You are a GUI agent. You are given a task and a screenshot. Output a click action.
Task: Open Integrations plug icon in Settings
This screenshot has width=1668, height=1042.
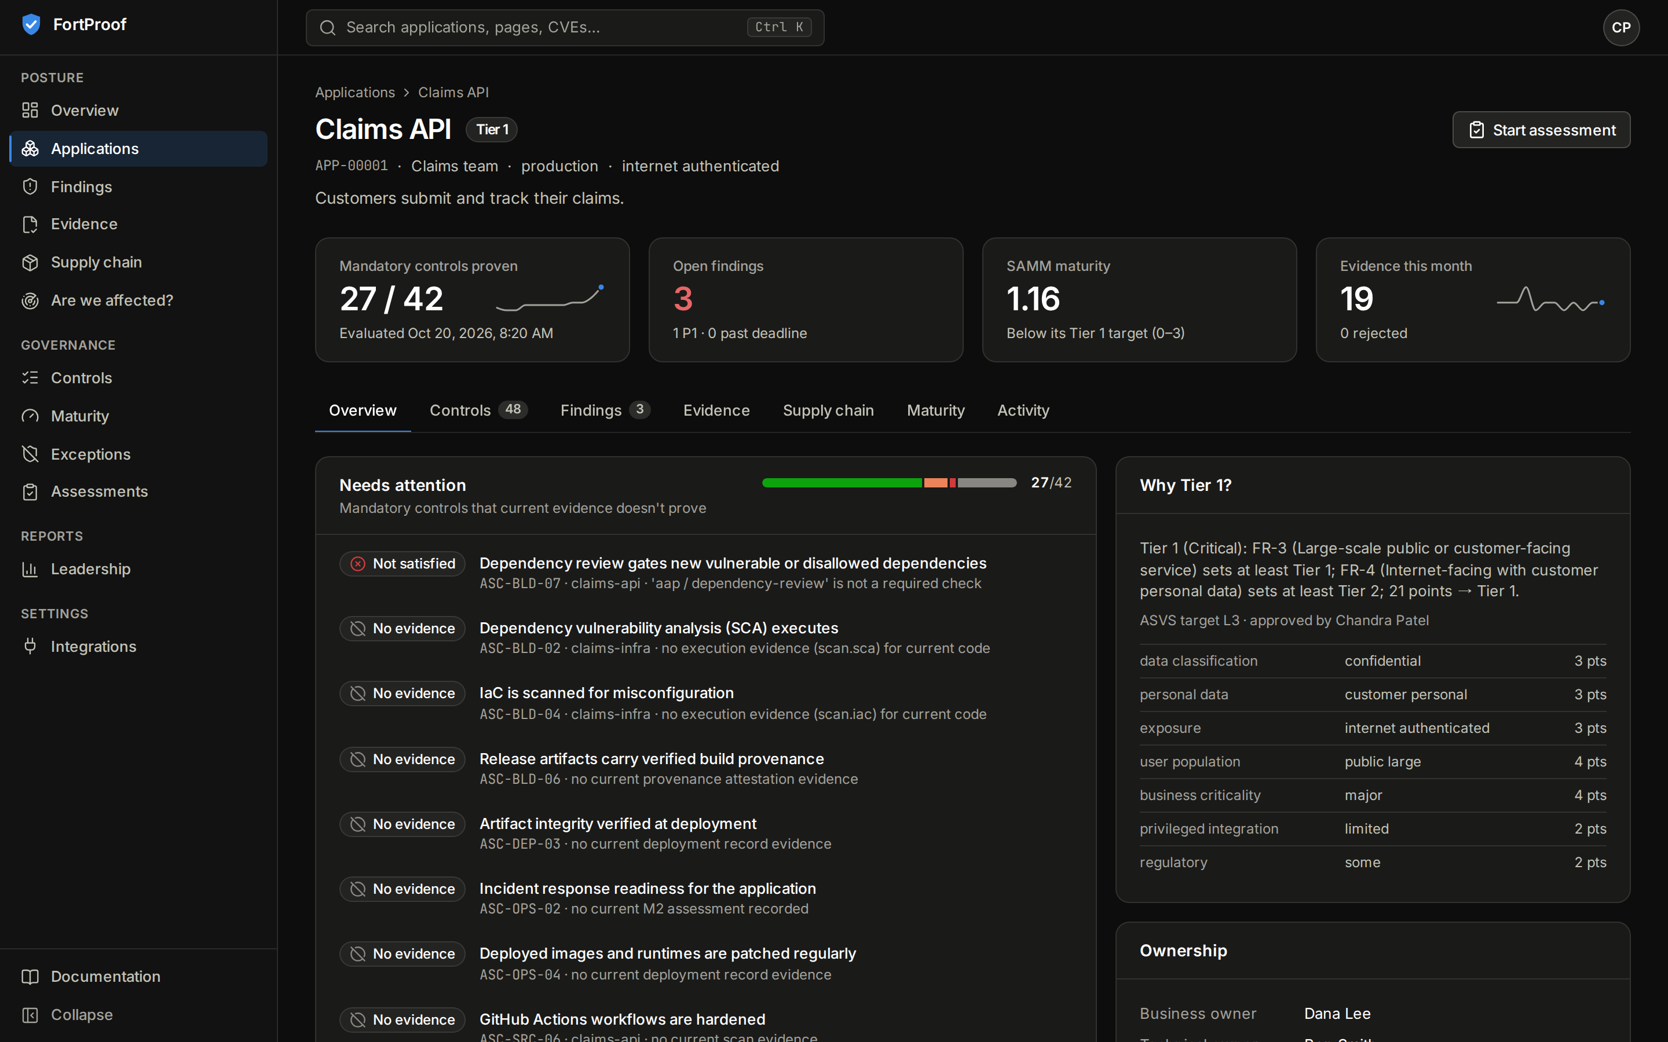(30, 647)
